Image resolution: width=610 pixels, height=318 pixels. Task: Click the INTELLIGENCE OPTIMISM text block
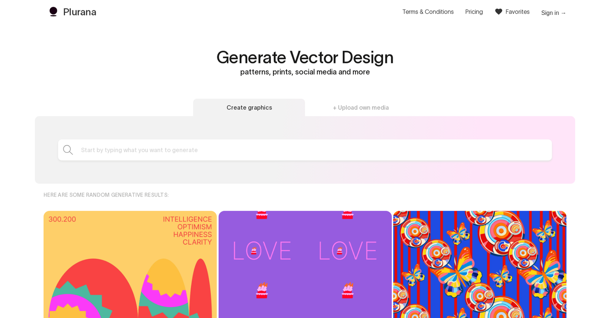click(187, 231)
